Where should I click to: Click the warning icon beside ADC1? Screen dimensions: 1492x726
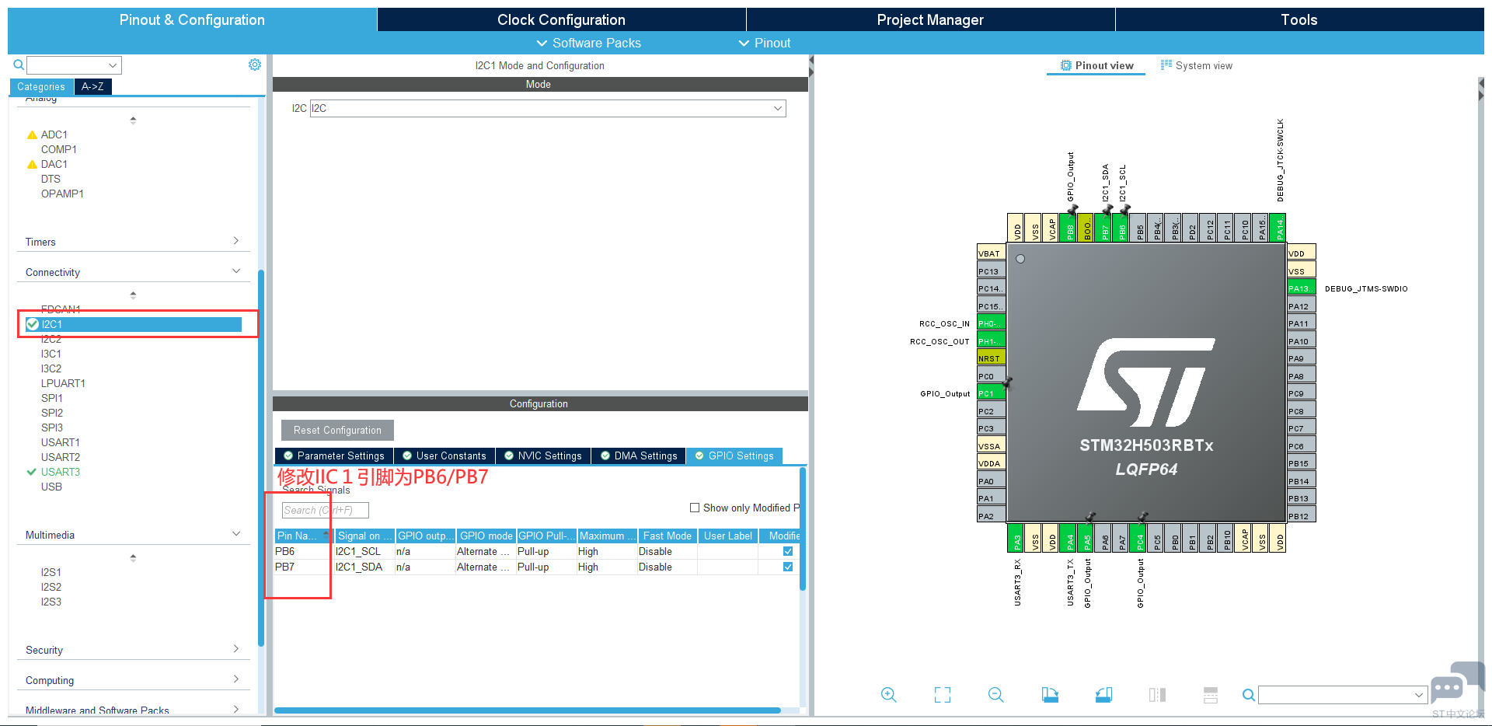[32, 134]
